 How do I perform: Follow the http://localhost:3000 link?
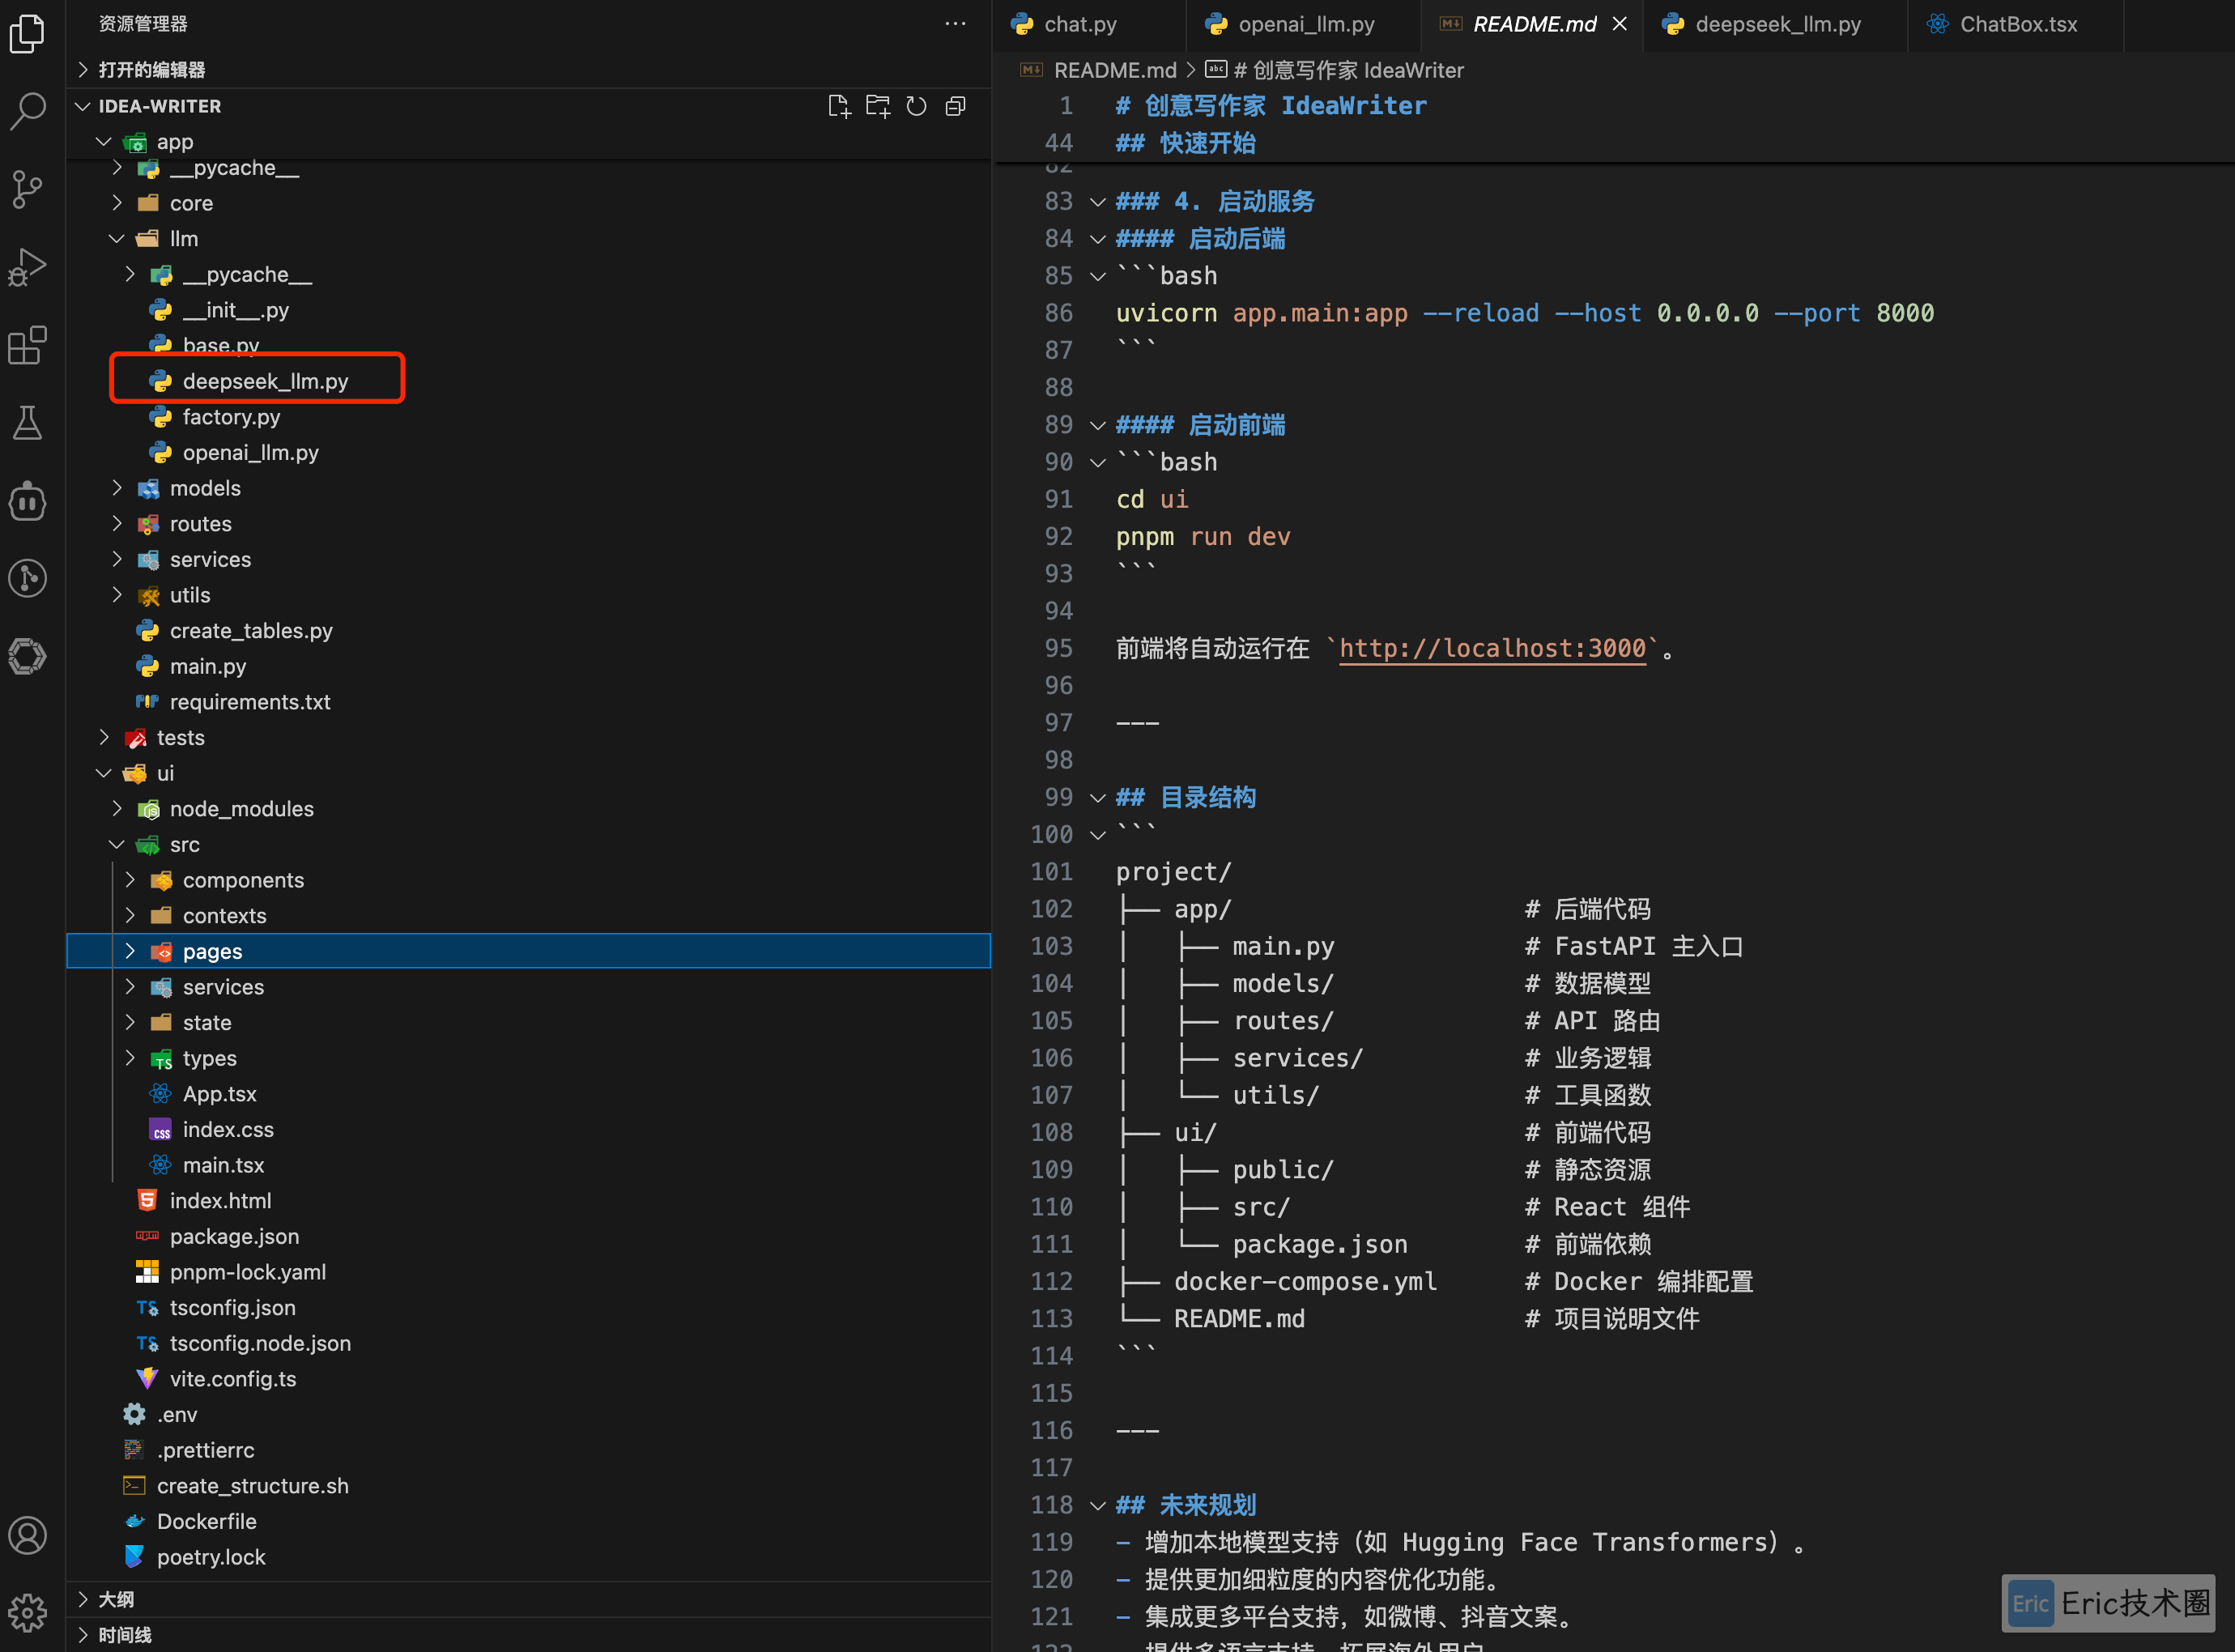click(x=1492, y=649)
